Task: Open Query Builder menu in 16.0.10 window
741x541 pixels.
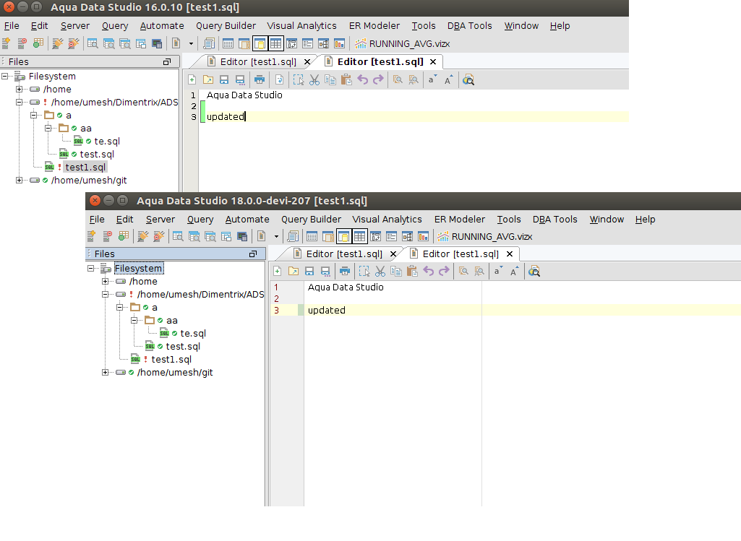Action: (226, 26)
